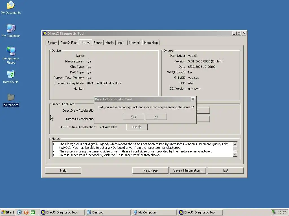The height and width of the screenshot is (216, 289).
Task: Click the Help button
Action: [63, 170]
